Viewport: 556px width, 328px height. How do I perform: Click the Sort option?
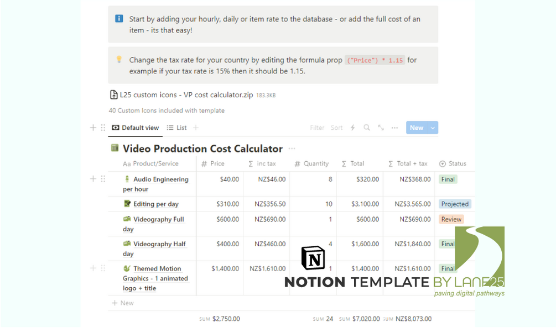pos(336,128)
